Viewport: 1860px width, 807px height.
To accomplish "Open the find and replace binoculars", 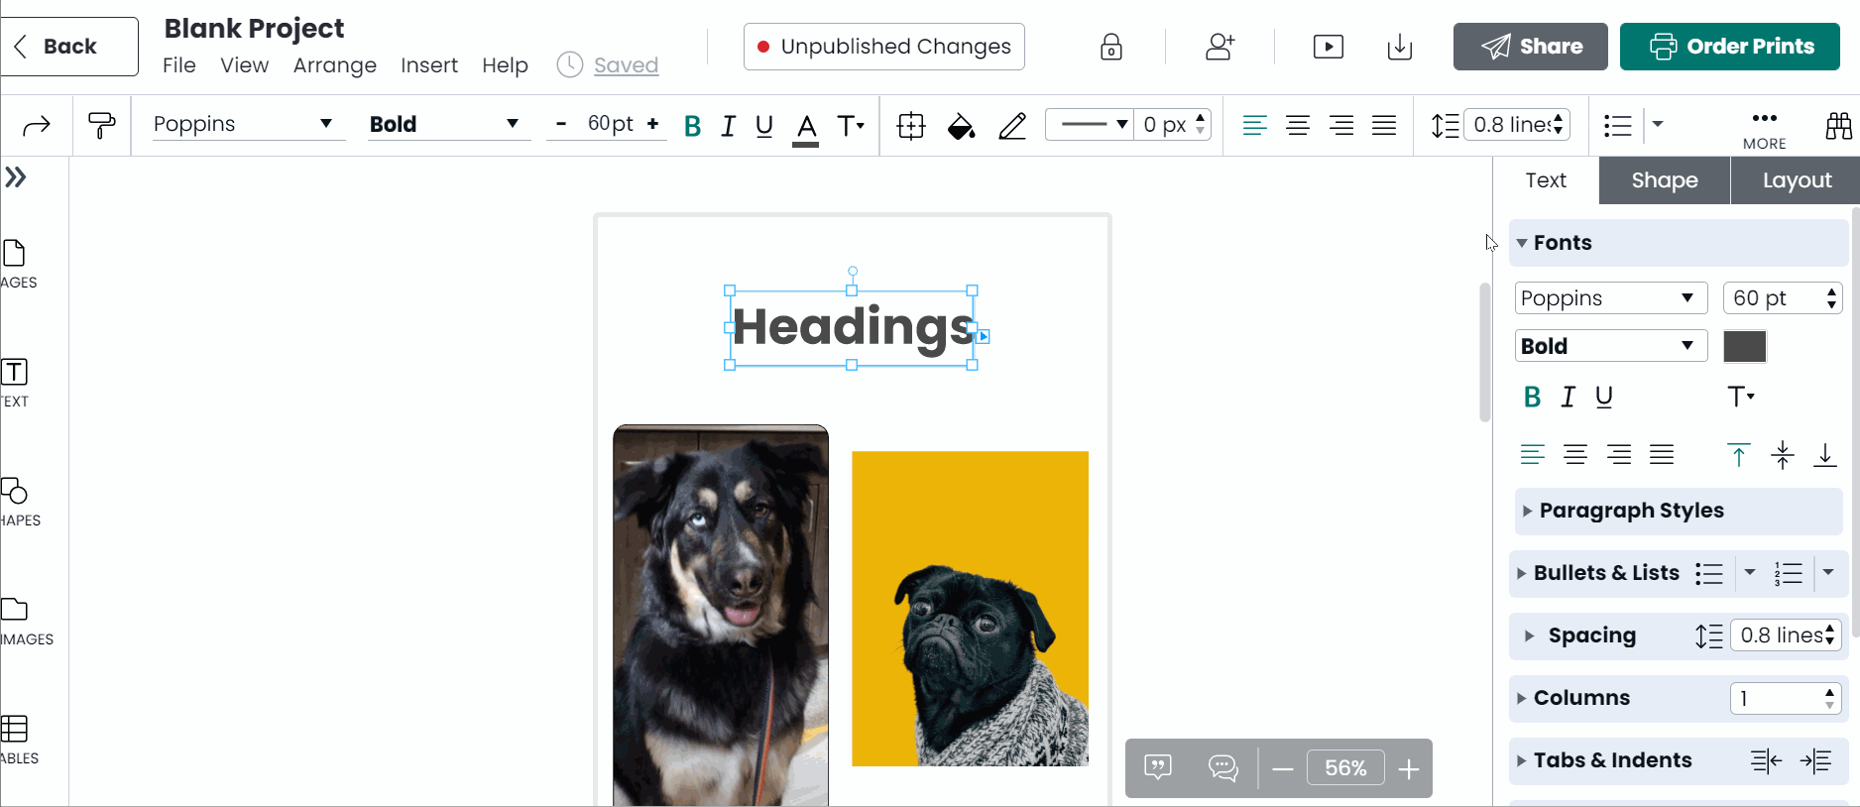I will pyautogui.click(x=1838, y=126).
